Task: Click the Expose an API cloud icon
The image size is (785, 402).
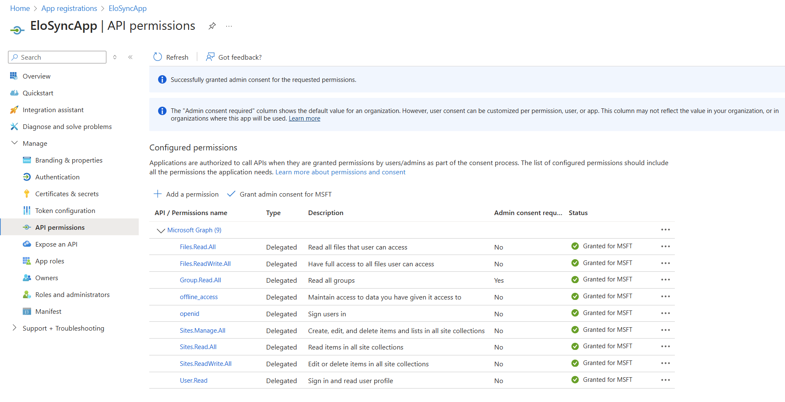Action: [x=26, y=244]
